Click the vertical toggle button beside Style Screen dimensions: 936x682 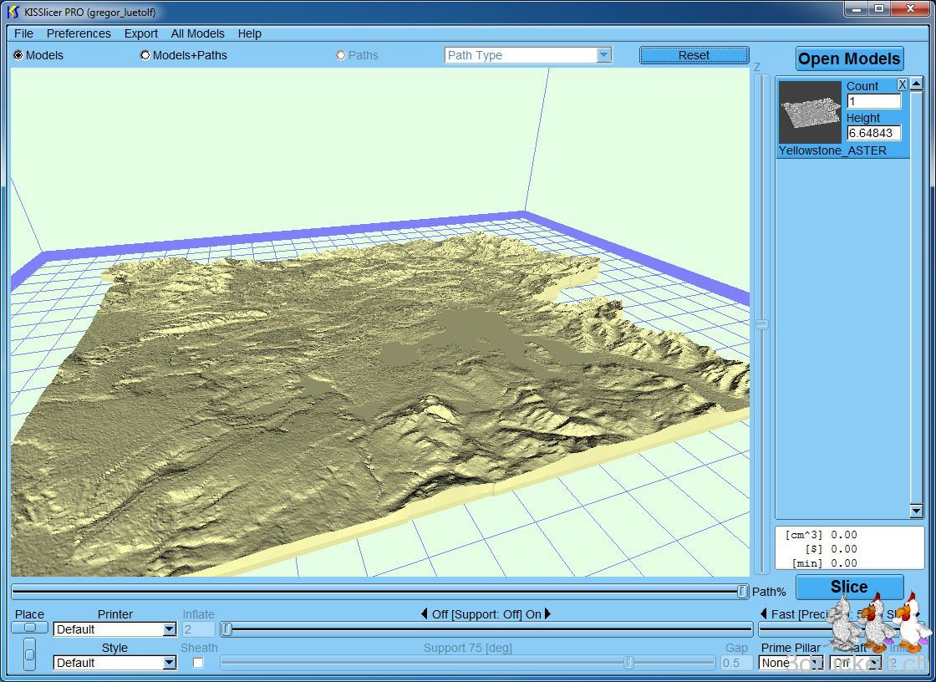(29, 654)
